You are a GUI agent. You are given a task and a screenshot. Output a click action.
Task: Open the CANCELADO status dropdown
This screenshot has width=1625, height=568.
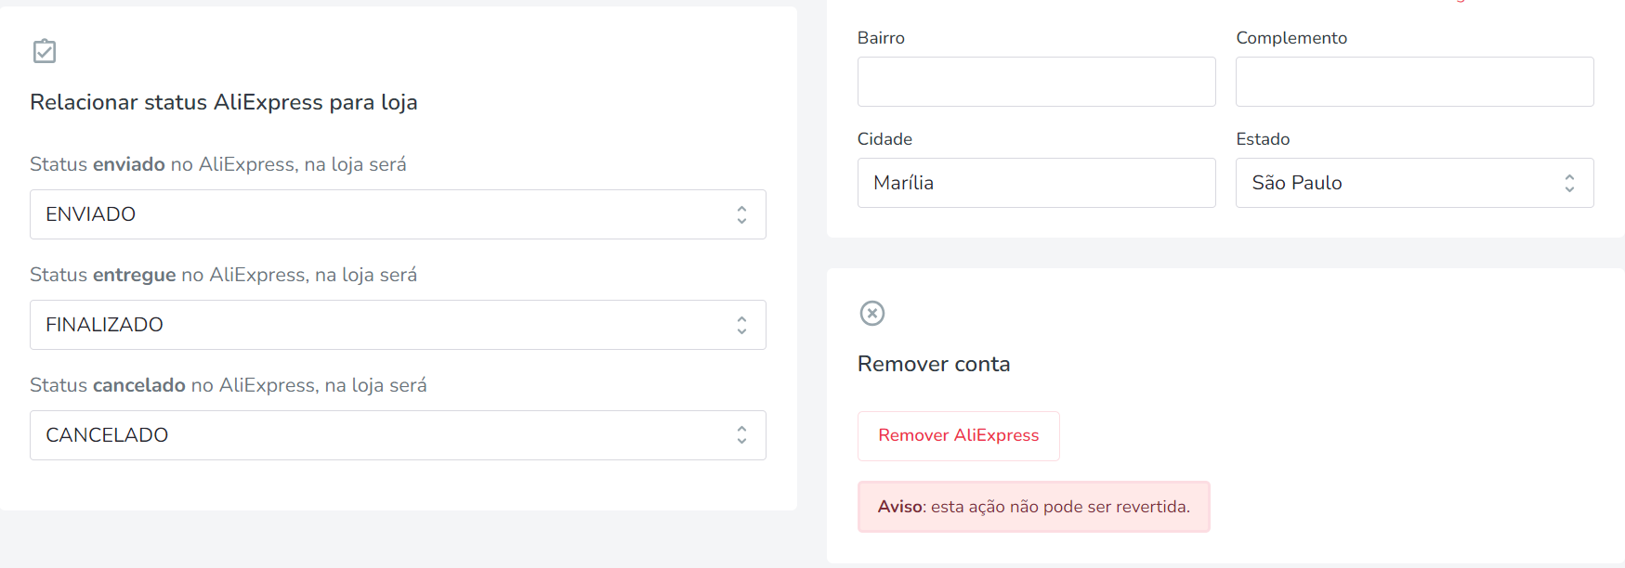(x=398, y=435)
